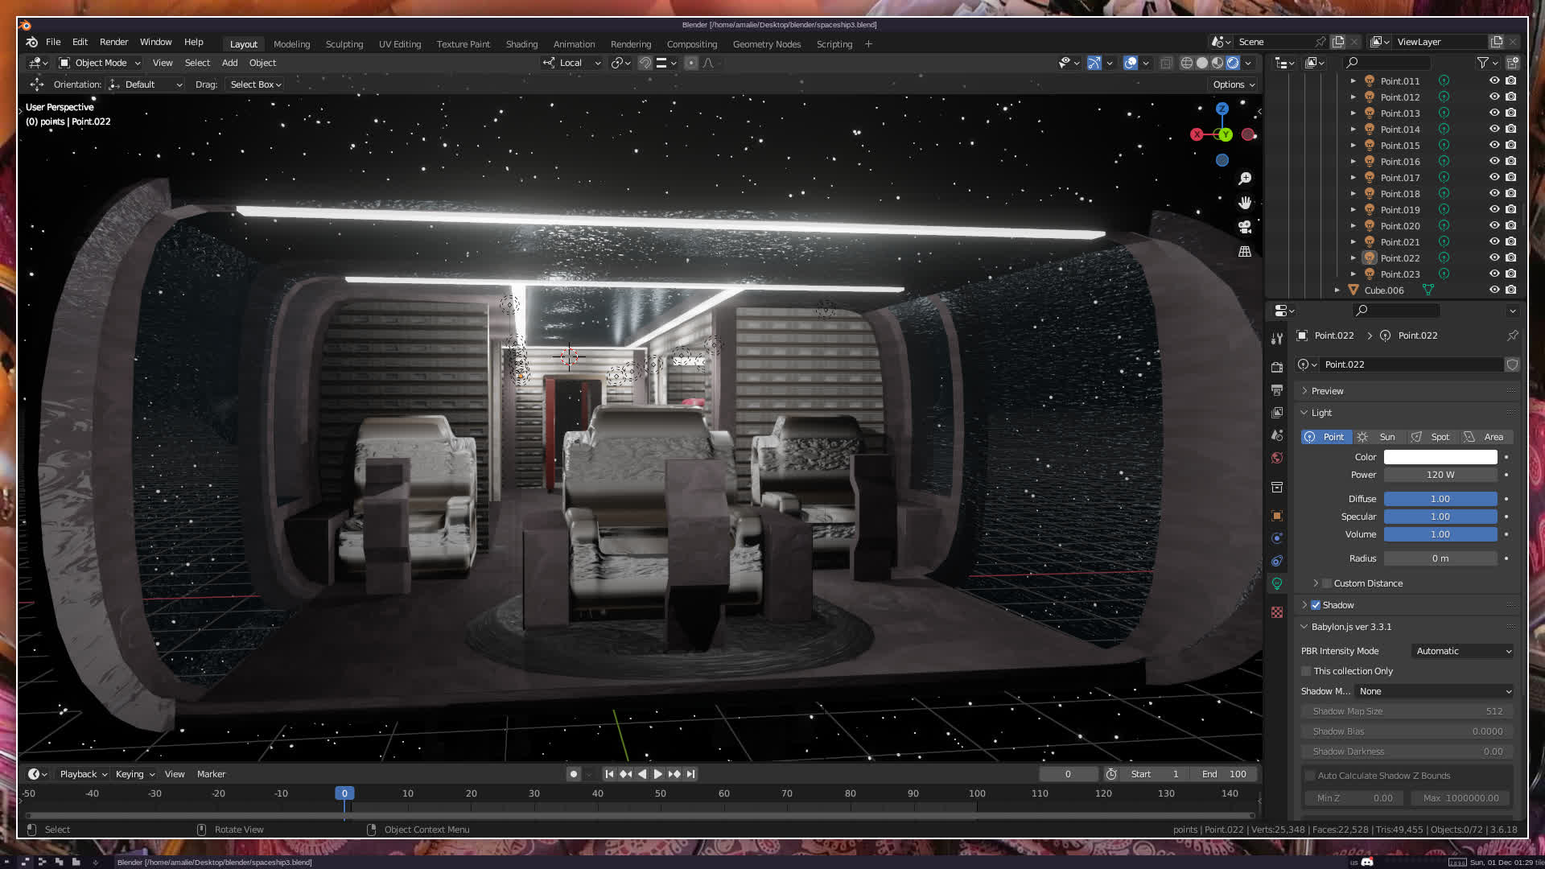The height and width of the screenshot is (869, 1545).
Task: Click the zoom magnifier icon in viewport
Action: [1245, 179]
